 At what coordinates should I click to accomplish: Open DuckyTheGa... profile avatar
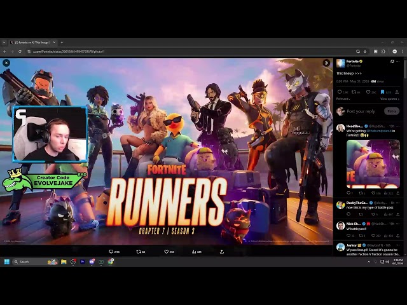click(340, 205)
